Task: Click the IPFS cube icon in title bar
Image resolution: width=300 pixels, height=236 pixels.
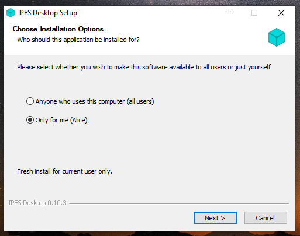Action: (11, 13)
